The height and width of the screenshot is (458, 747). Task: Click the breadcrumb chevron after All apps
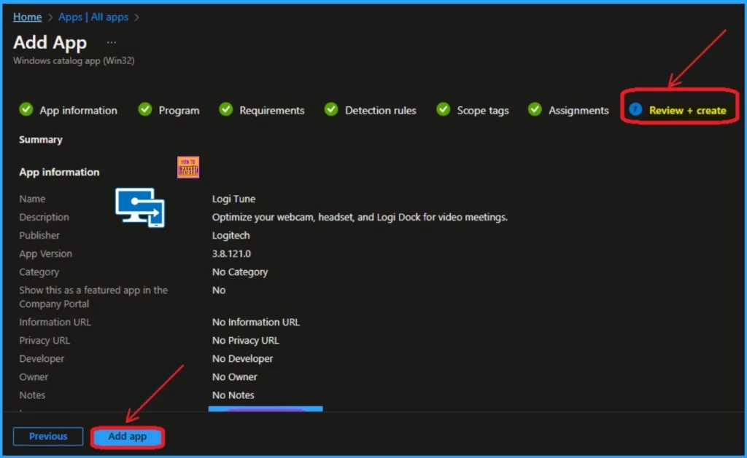tap(136, 17)
